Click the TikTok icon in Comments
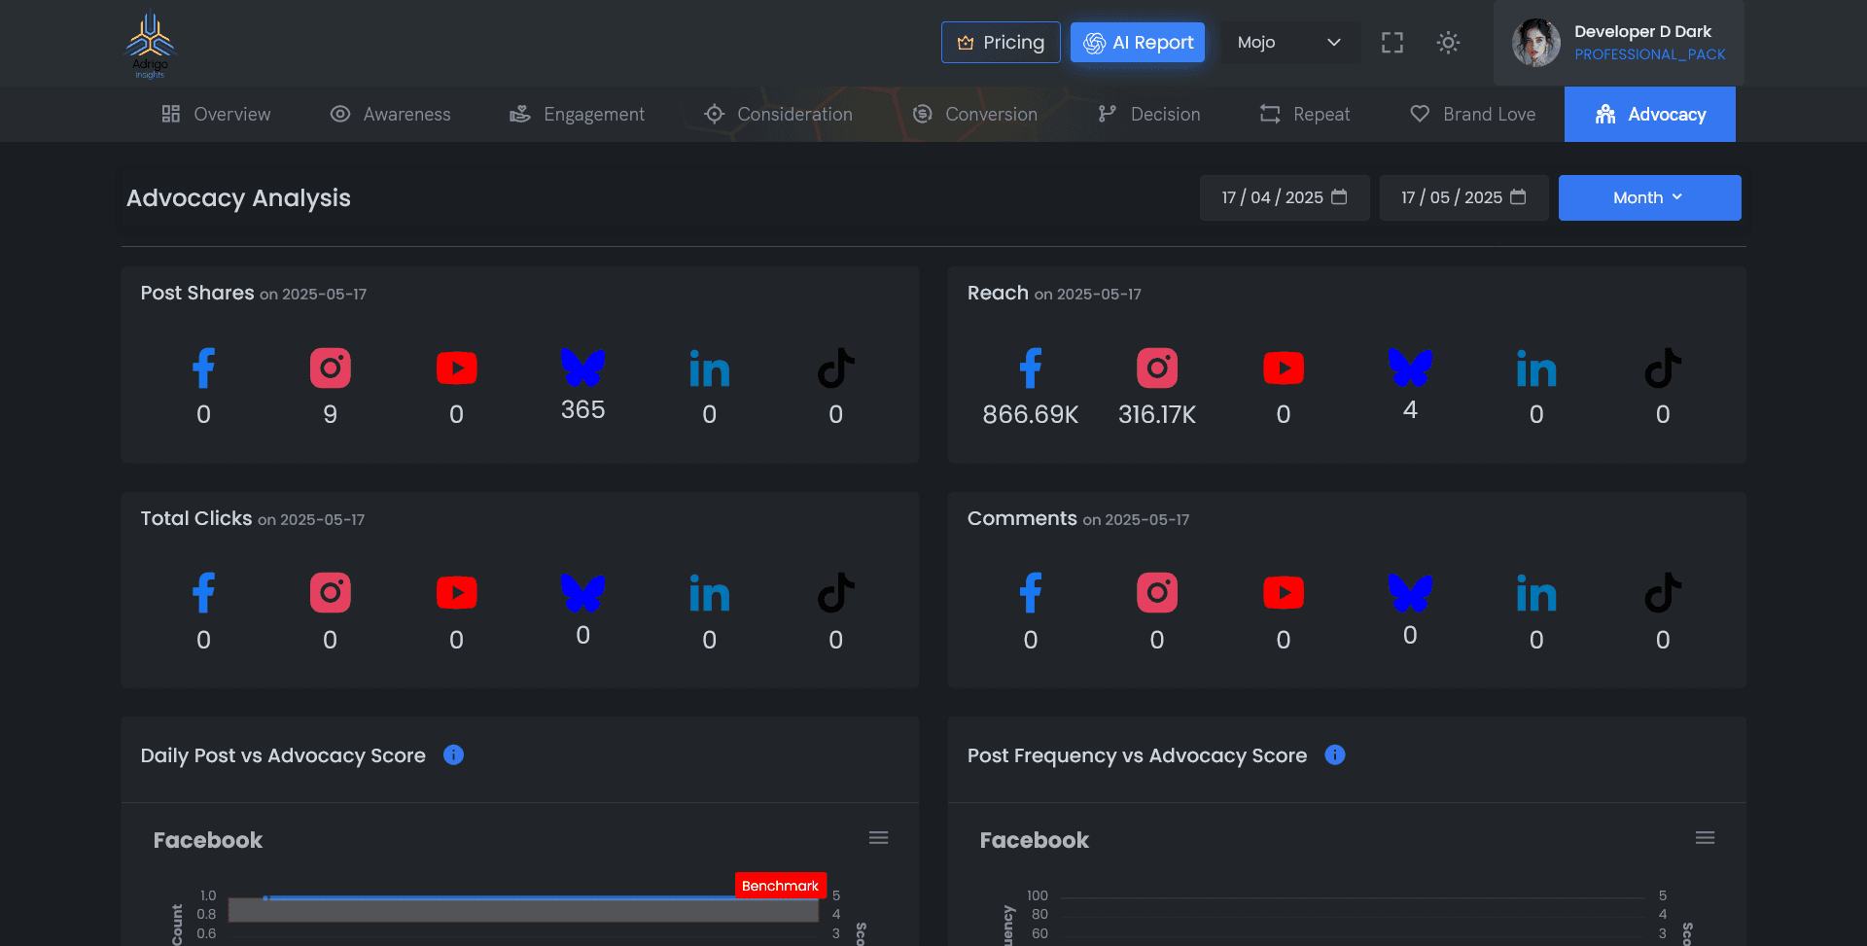This screenshot has width=1867, height=946. point(1663,593)
